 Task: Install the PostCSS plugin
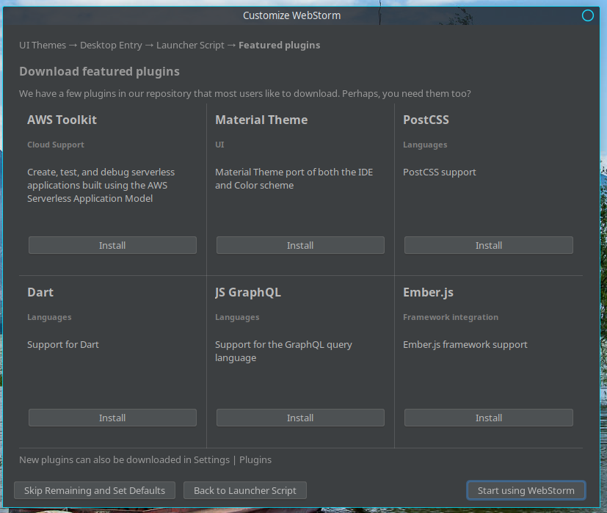489,245
